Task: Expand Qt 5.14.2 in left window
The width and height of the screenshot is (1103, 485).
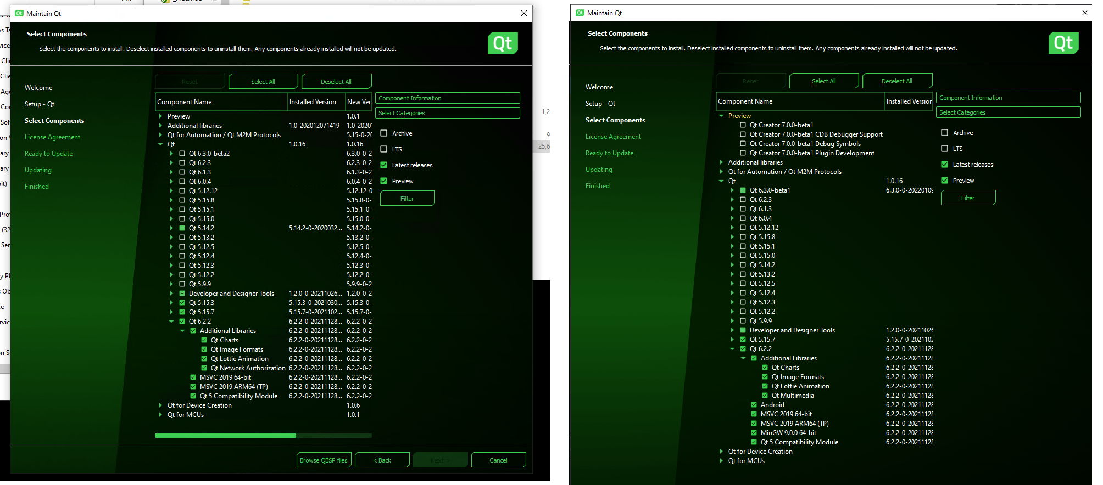Action: click(171, 228)
